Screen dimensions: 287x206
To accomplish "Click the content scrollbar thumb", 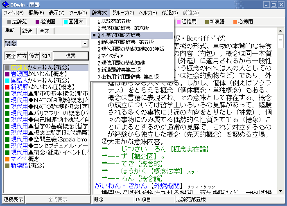I will [280, 41].
